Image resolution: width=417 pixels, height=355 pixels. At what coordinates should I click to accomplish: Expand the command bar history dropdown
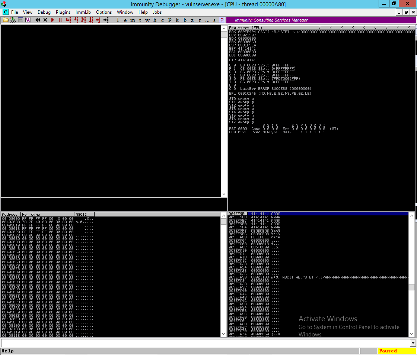pos(413,343)
